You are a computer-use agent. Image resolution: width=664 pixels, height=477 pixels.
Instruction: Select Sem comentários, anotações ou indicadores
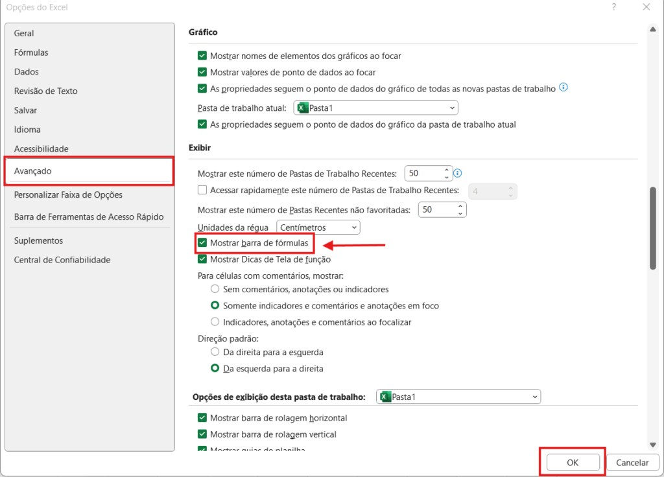tap(215, 289)
